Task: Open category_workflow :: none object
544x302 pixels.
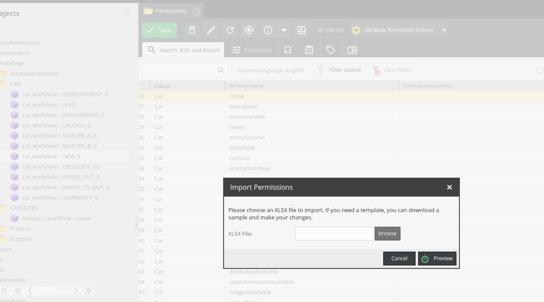Action: point(56,218)
